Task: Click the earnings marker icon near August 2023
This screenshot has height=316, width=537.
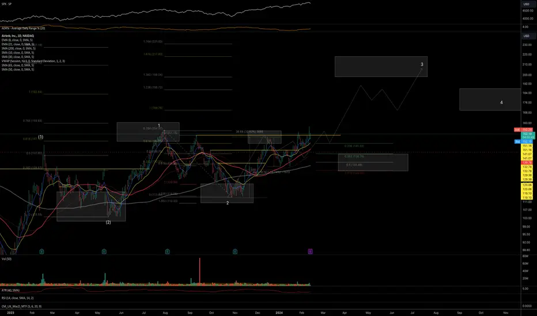Action: [167, 252]
